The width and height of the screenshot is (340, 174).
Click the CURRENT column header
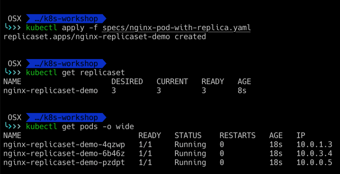click(x=172, y=82)
